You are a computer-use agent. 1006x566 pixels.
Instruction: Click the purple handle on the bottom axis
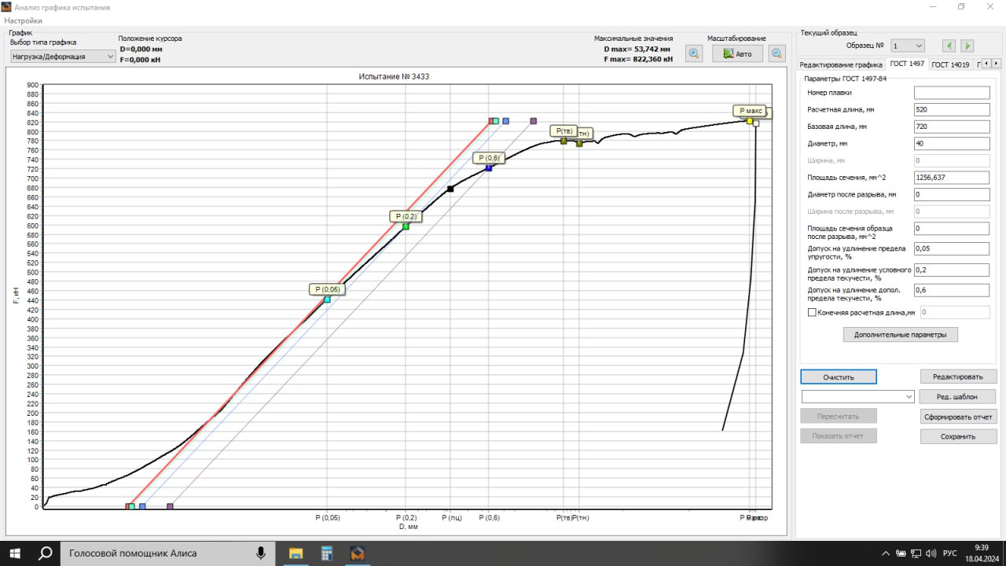[x=170, y=506]
